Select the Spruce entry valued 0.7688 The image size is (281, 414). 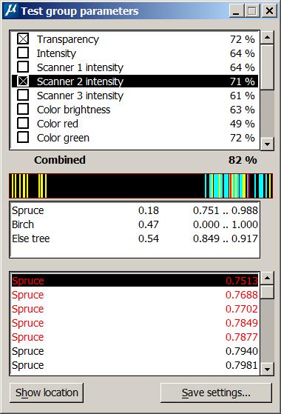(x=135, y=295)
